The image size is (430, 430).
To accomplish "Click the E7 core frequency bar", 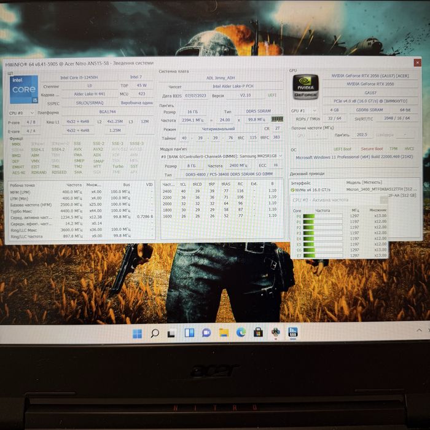I will click(322, 256).
